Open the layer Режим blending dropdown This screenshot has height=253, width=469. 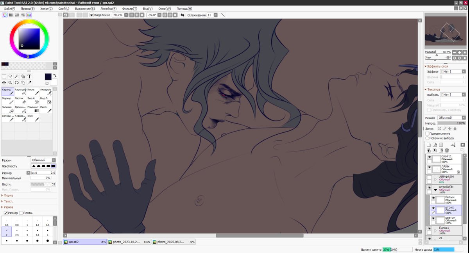pyautogui.click(x=451, y=118)
